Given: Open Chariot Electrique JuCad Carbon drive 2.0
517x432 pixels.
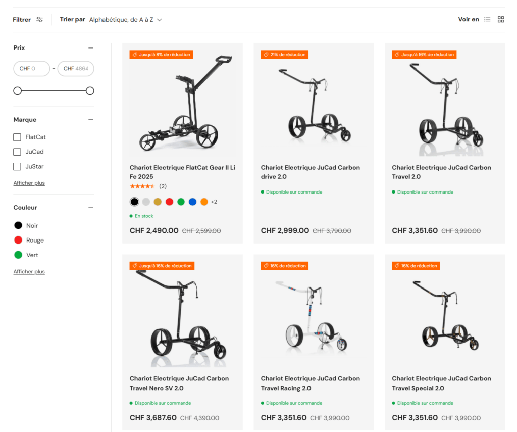Looking at the screenshot, I should tap(310, 172).
